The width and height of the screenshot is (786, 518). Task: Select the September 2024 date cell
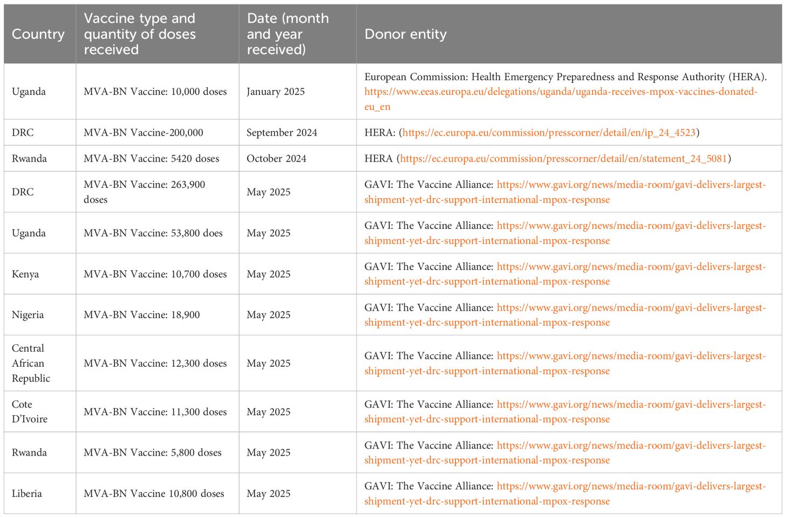(282, 132)
